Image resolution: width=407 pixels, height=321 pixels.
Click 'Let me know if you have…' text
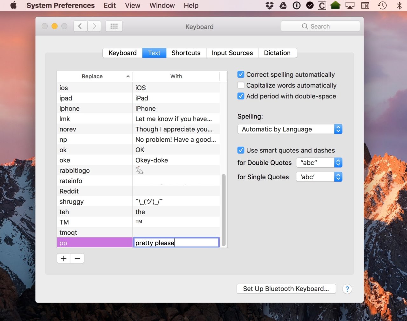[174, 119]
